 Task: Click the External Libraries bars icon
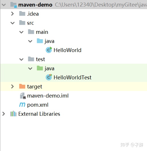(13, 114)
